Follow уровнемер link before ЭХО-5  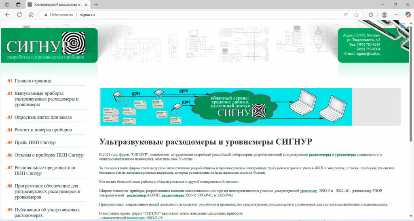click(308, 191)
